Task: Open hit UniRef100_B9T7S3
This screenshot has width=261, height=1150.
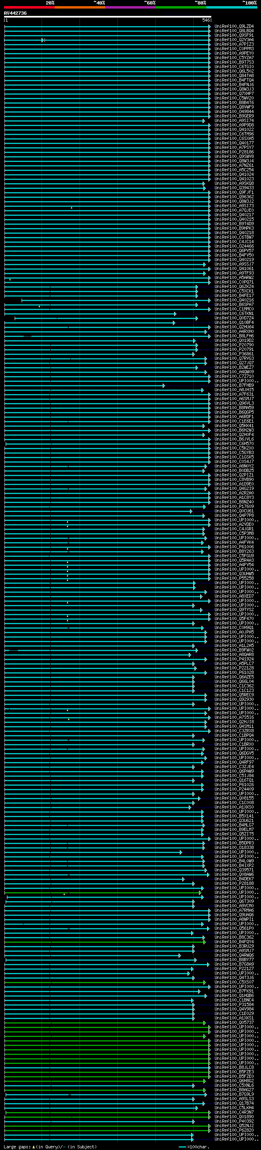Action: coord(234,62)
